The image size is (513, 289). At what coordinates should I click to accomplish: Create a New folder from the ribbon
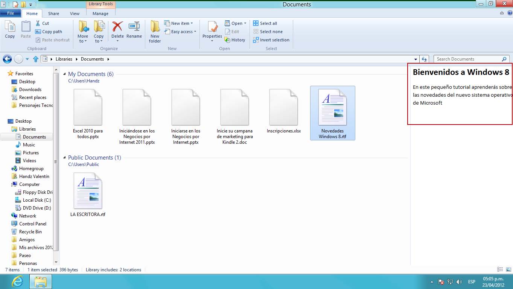155,31
